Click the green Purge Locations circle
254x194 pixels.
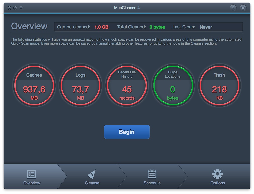(x=173, y=85)
